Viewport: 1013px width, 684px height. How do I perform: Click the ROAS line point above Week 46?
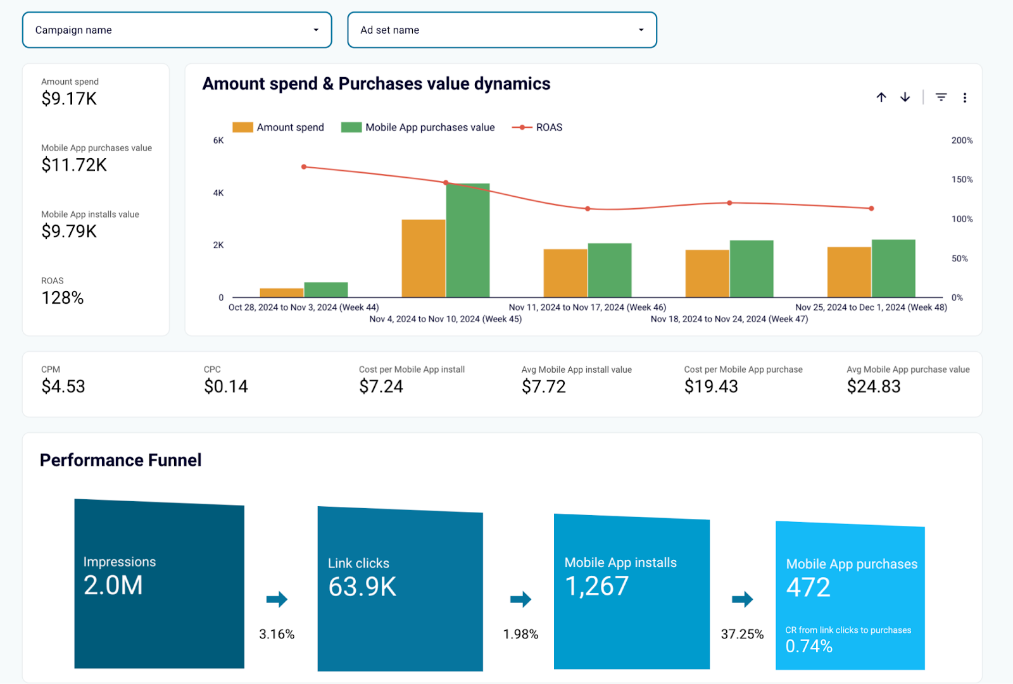click(x=588, y=208)
